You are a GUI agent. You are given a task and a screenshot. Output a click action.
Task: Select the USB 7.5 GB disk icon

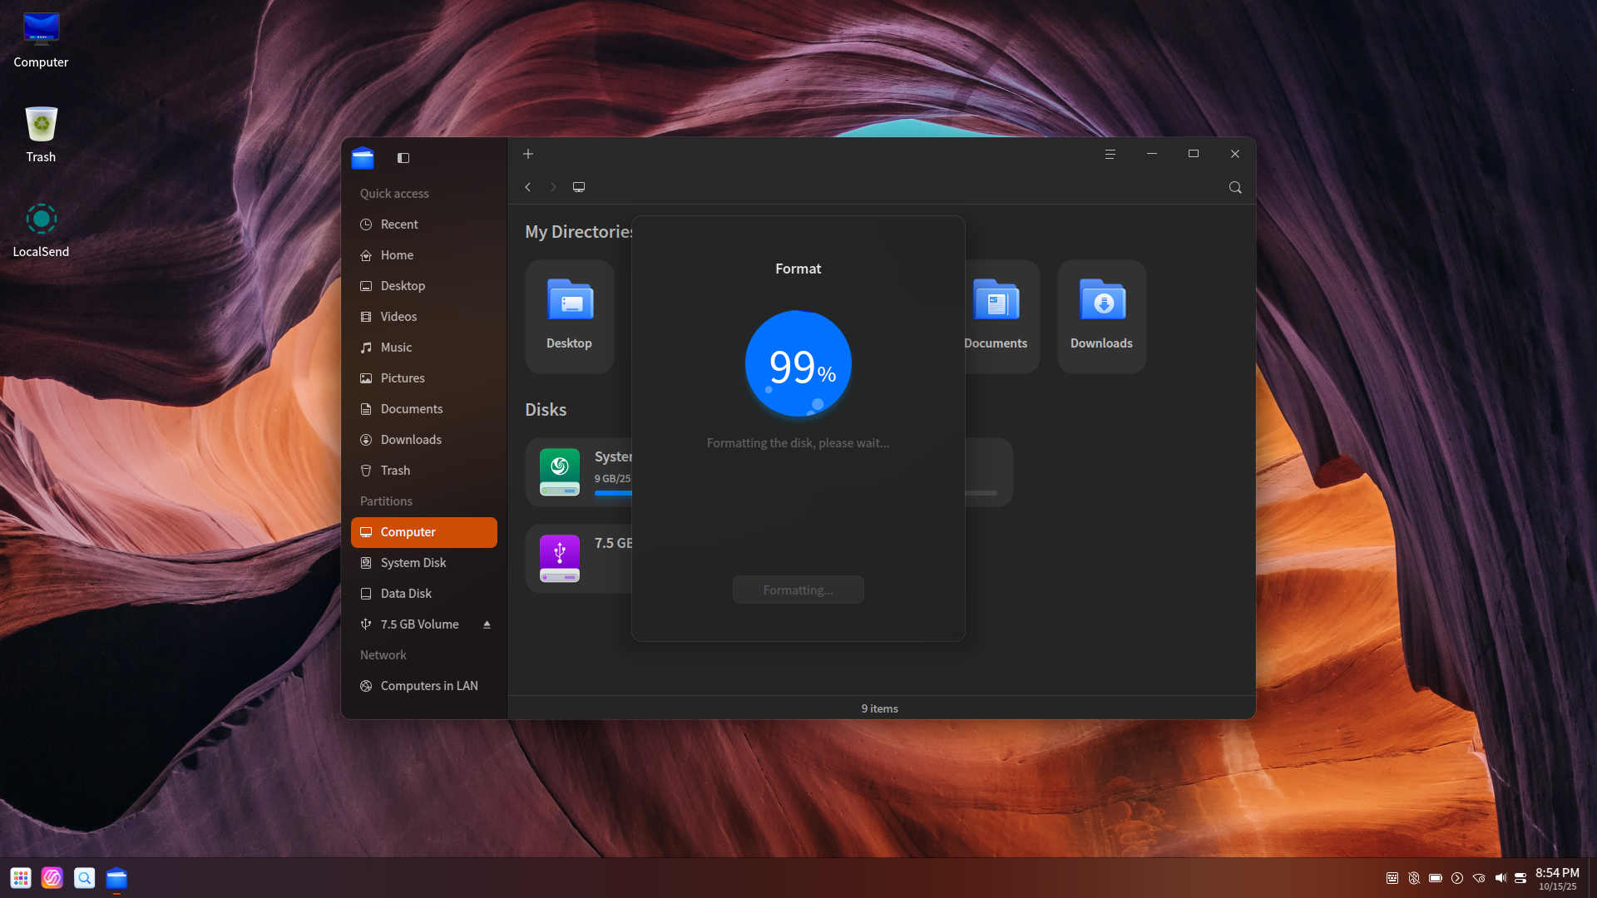click(x=560, y=558)
